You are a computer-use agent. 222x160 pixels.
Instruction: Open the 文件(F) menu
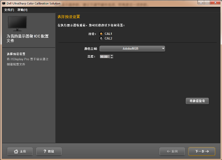pyautogui.click(x=9, y=10)
